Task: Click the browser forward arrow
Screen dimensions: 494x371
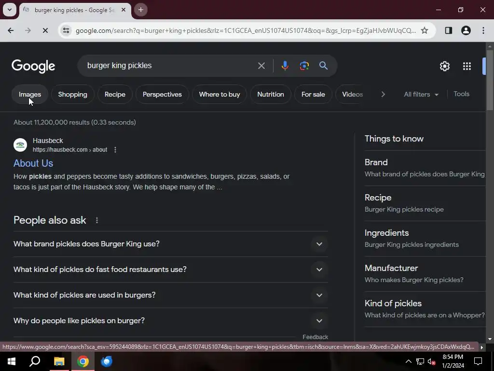Action: (x=27, y=30)
